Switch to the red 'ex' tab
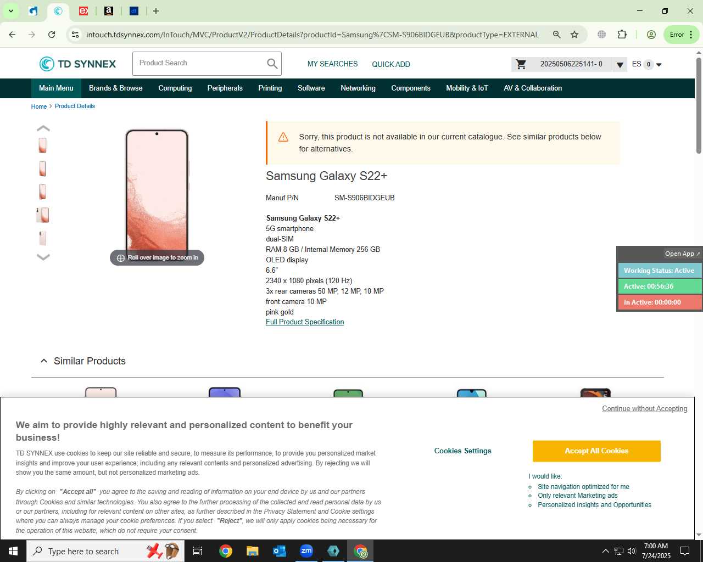The width and height of the screenshot is (703, 562). [83, 11]
